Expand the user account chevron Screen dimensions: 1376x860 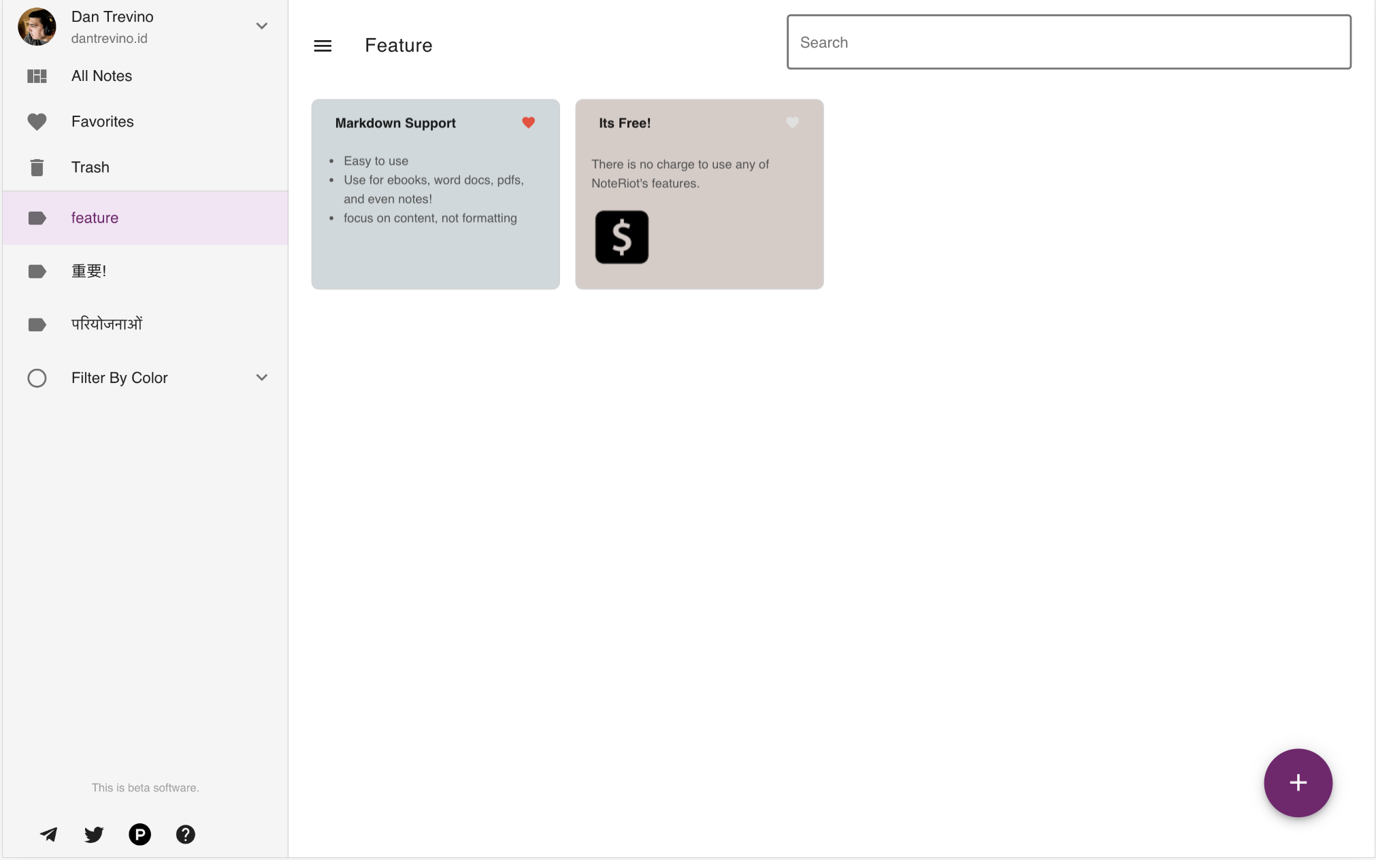pos(261,27)
